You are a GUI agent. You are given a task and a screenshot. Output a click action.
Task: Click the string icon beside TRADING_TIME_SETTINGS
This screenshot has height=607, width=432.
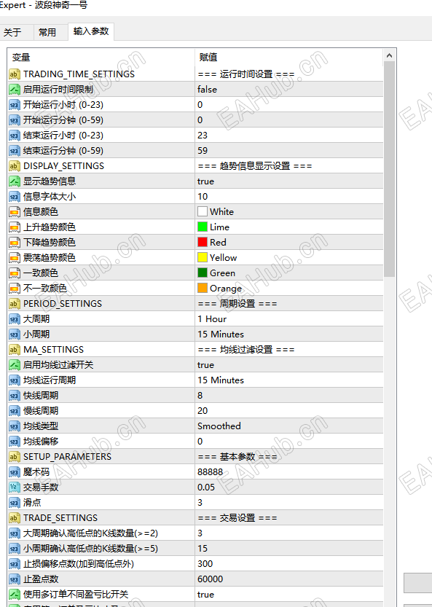15,74
